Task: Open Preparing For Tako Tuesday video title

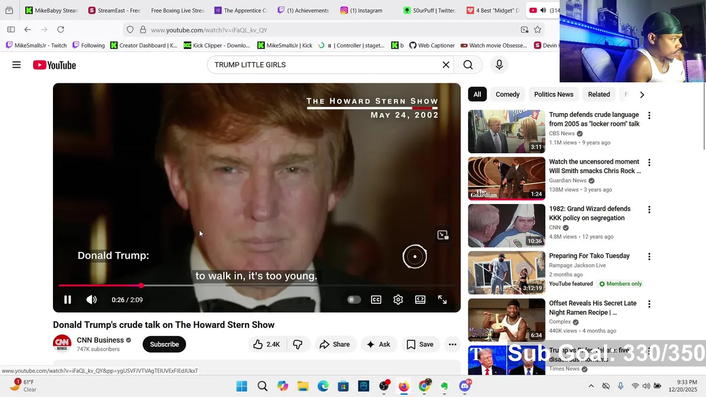Action: tap(589, 256)
